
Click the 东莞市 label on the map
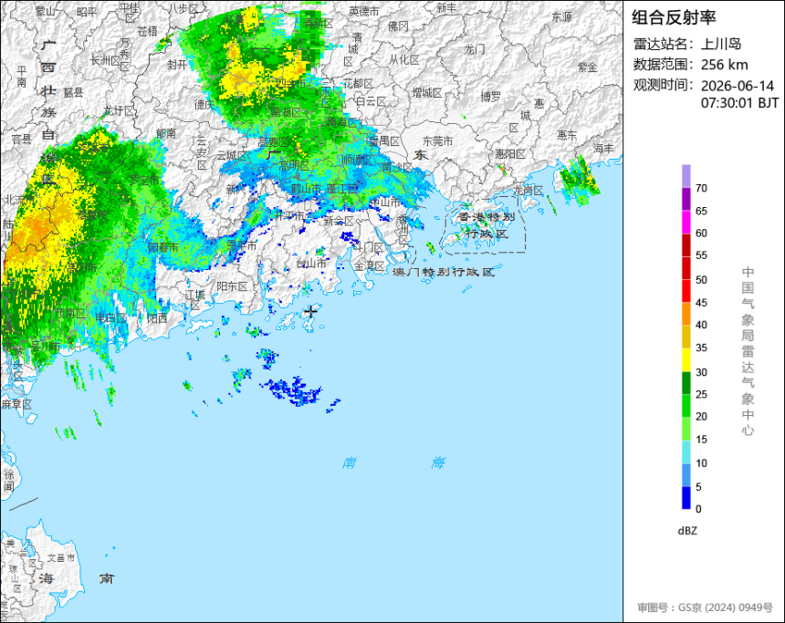438,141
